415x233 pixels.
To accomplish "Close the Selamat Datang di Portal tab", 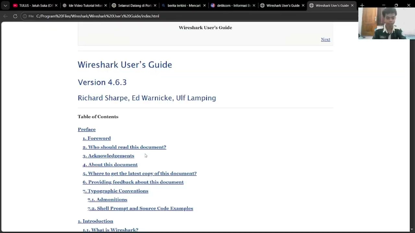I will click(155, 6).
